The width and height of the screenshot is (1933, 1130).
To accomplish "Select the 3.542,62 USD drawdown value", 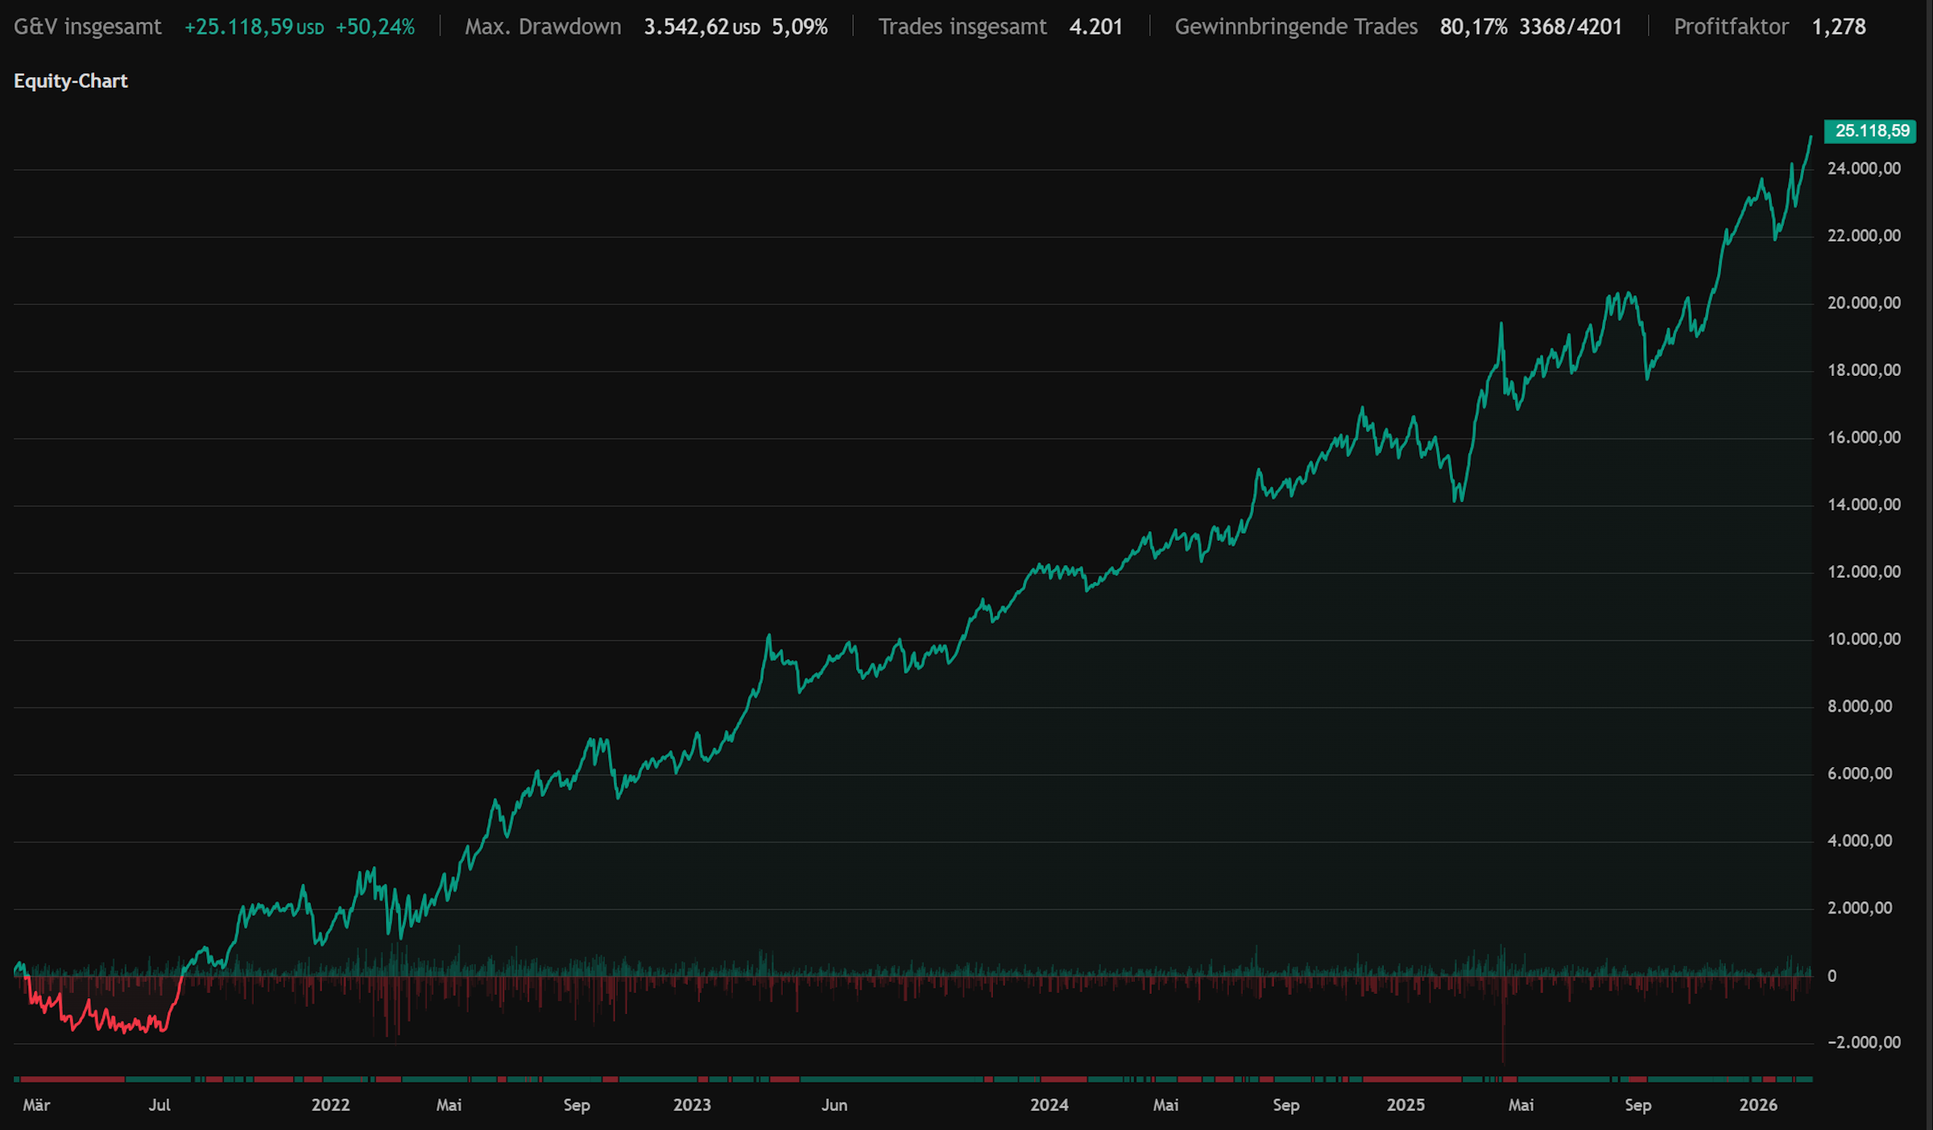I will point(702,27).
